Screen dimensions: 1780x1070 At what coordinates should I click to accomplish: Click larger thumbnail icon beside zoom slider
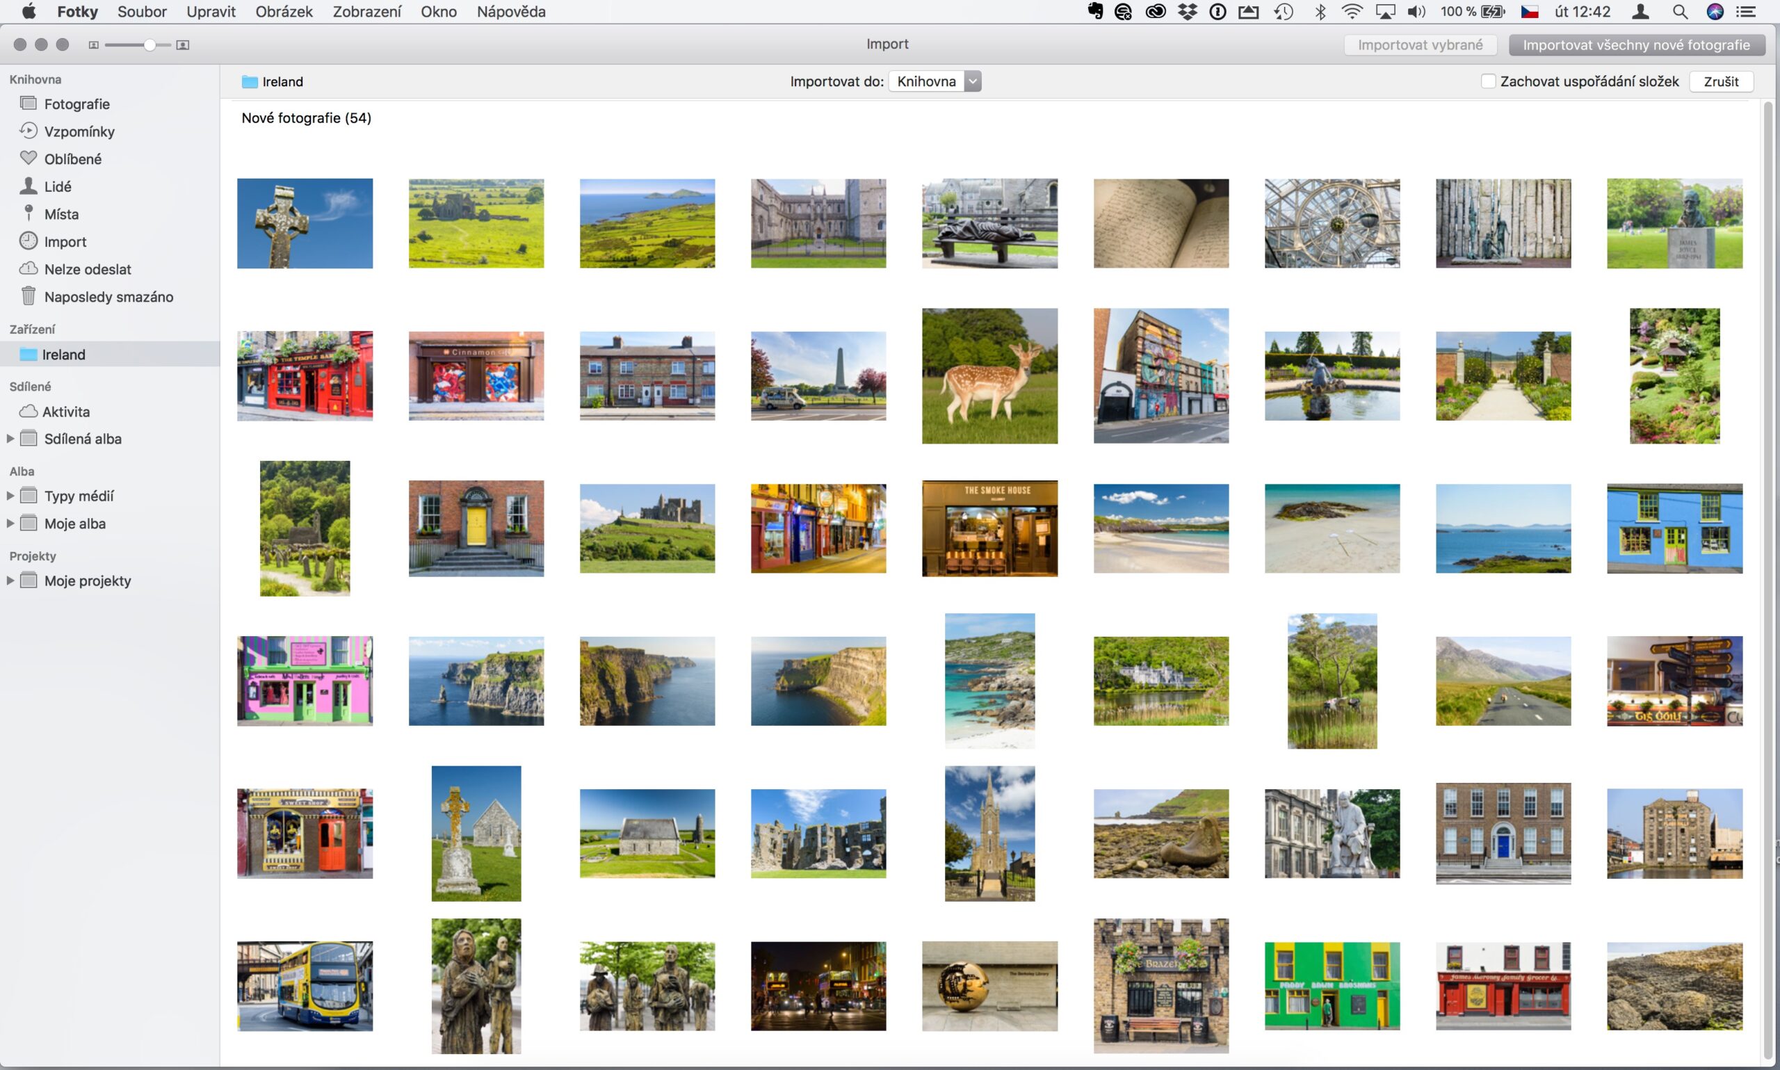183,44
